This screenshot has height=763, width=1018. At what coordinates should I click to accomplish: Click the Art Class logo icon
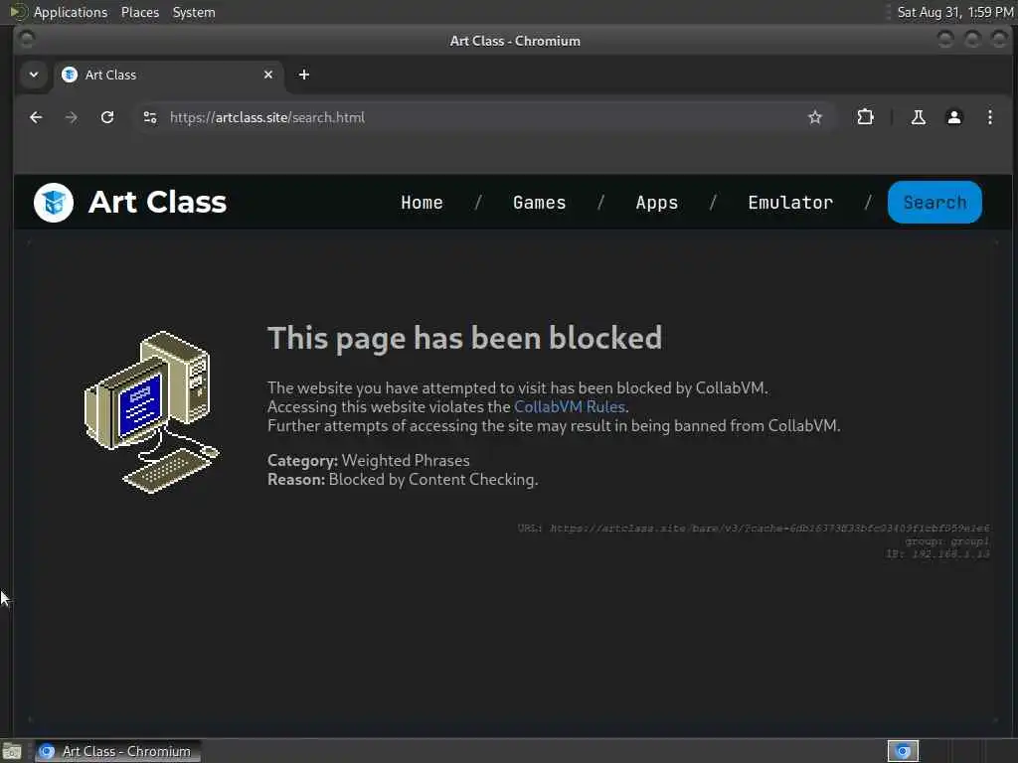pyautogui.click(x=54, y=203)
